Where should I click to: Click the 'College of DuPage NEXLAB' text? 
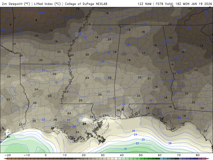click(x=86, y=4)
